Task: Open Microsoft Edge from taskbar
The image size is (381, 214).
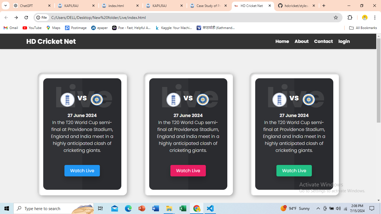Action: (x=128, y=208)
